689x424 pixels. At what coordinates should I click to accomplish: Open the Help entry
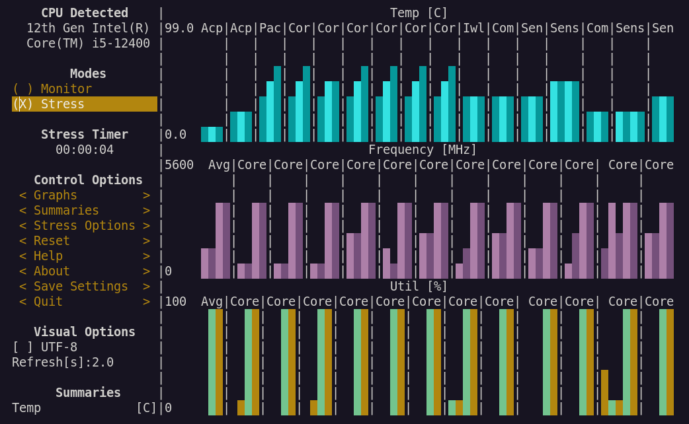tap(84, 256)
